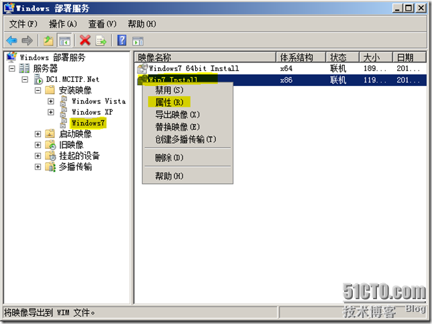Image resolution: width=432 pixels, height=324 pixels.
Task: Click the 安装映像 folder icon
Action: point(50,90)
